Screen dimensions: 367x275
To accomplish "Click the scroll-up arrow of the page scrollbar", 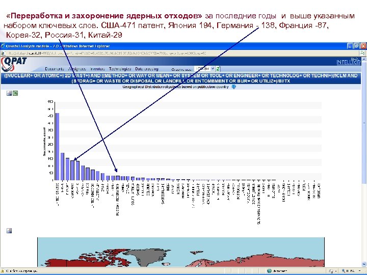I will (x=364, y=59).
